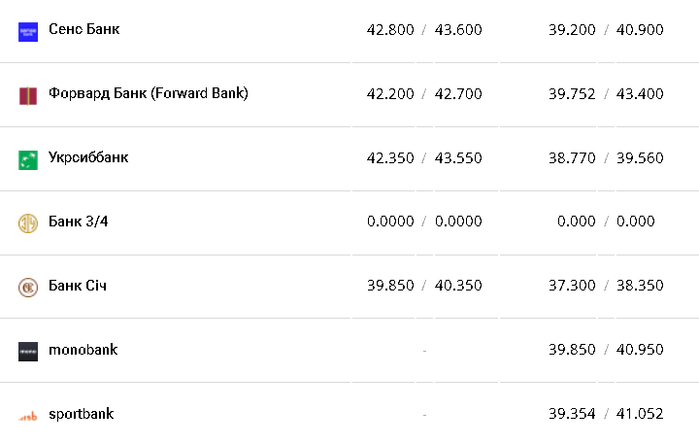Open the monobank name link
Viewport: 699px width, 444px height.
(x=83, y=349)
